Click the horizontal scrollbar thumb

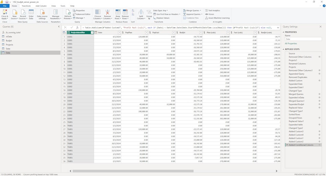click(133, 171)
